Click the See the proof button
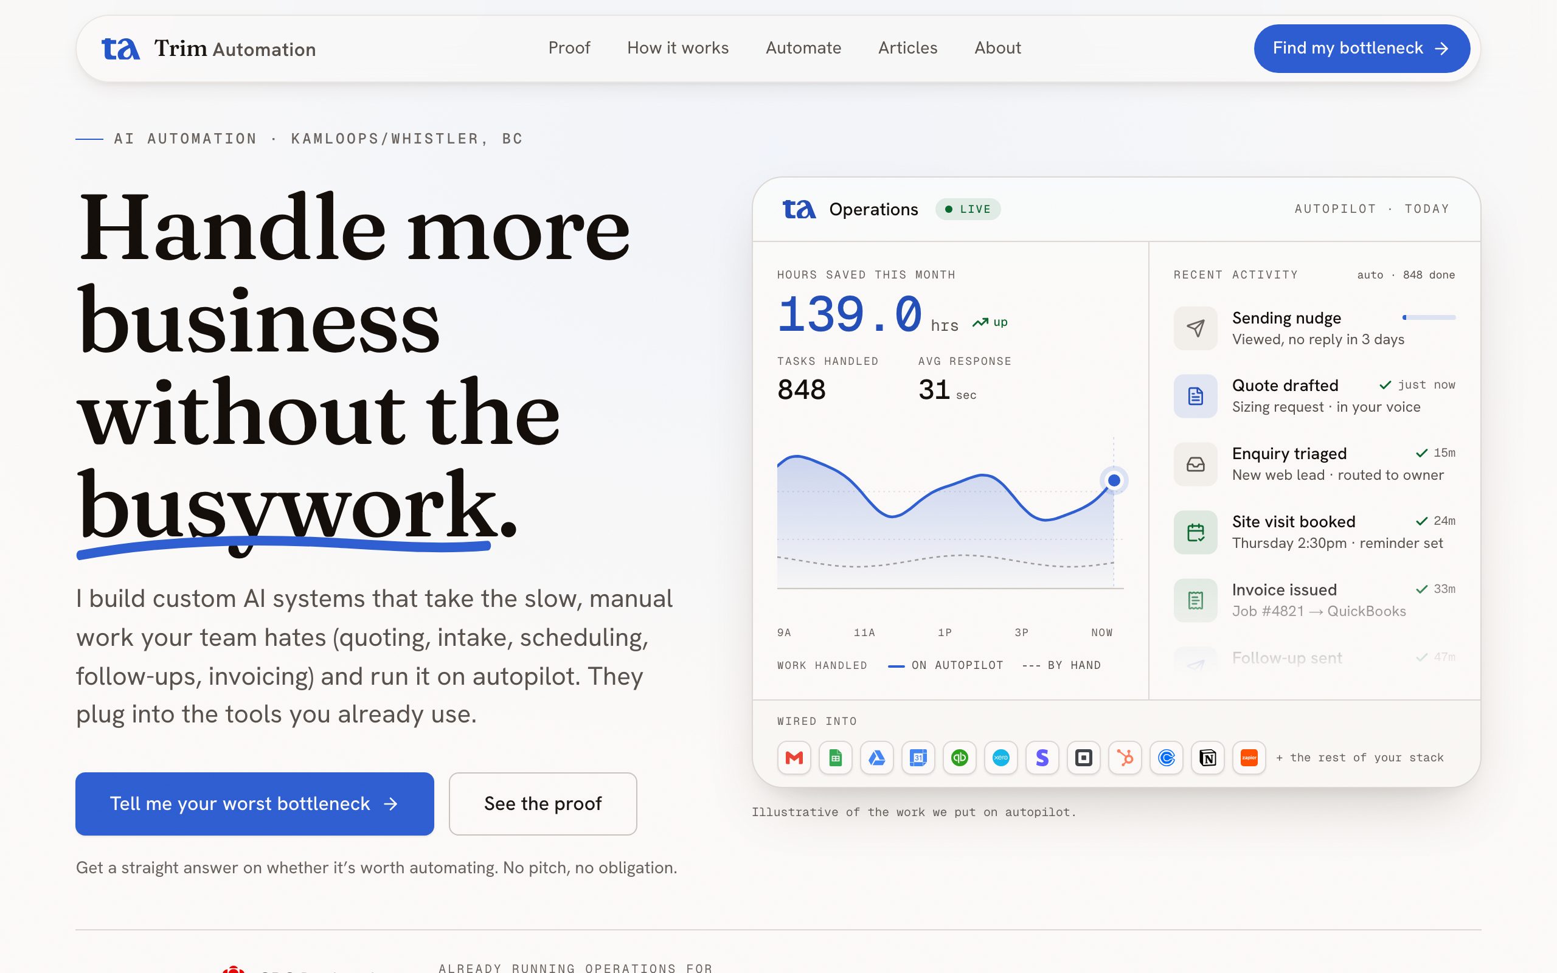Viewport: 1557px width, 973px height. pyautogui.click(x=543, y=804)
